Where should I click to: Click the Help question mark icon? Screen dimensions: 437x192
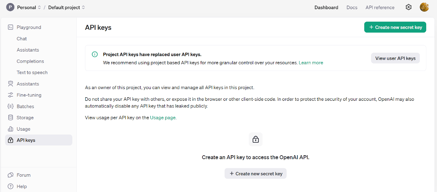coord(10,186)
